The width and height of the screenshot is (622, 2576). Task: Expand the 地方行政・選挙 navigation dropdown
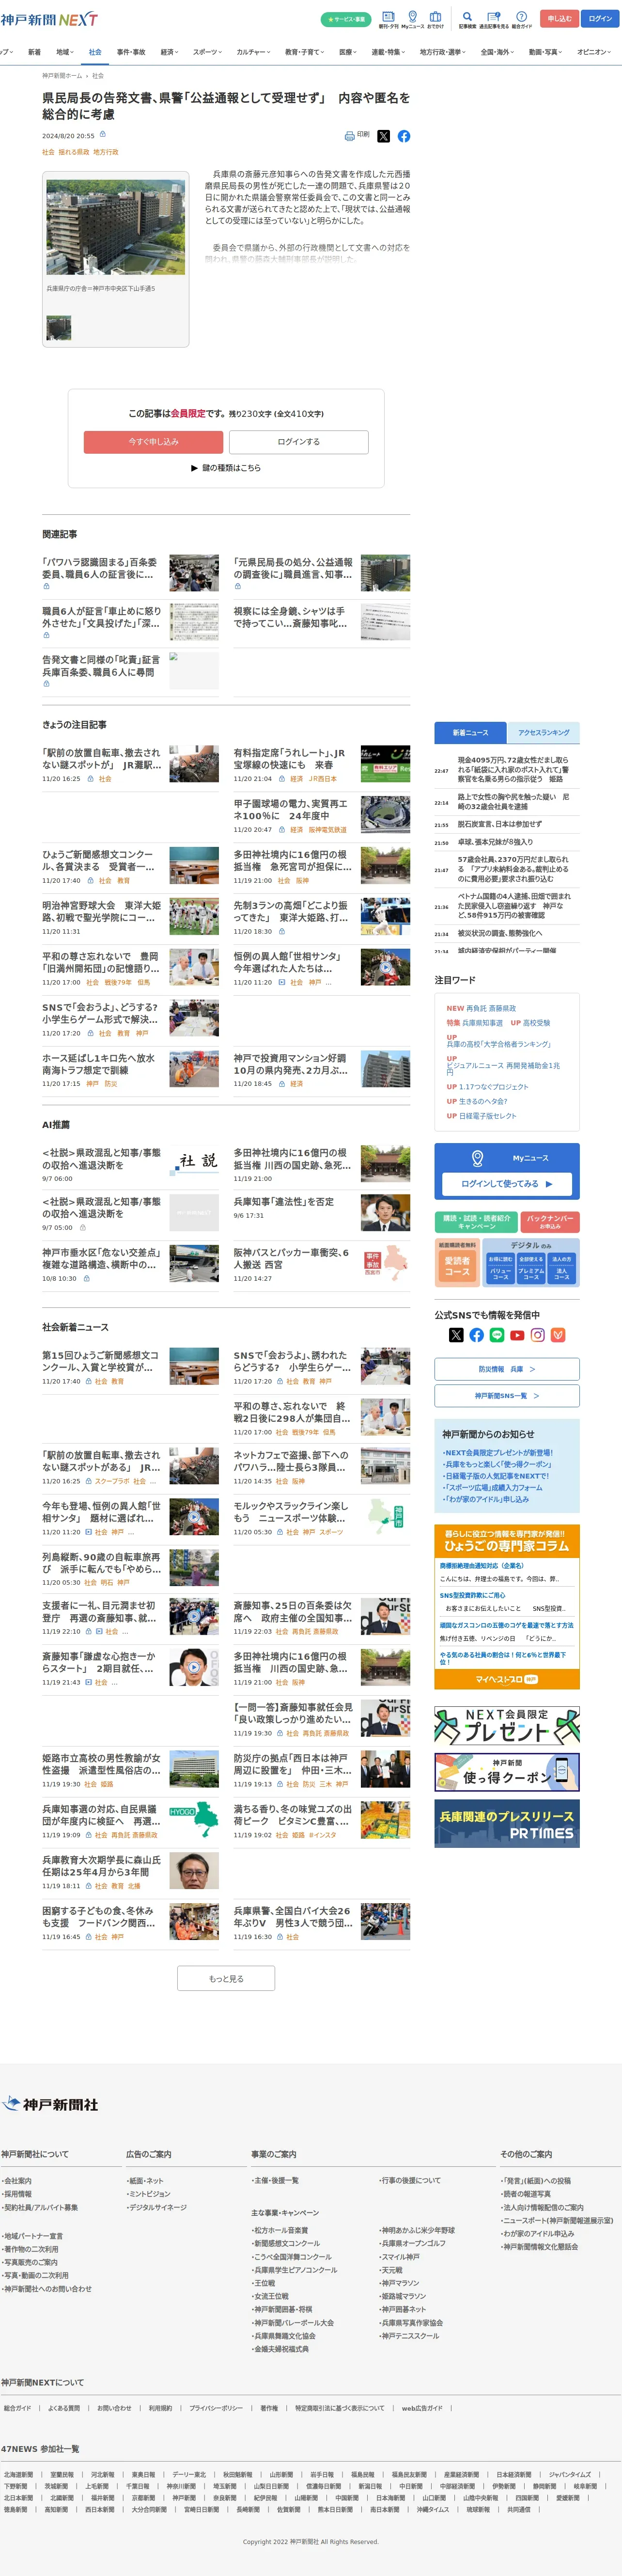click(443, 52)
